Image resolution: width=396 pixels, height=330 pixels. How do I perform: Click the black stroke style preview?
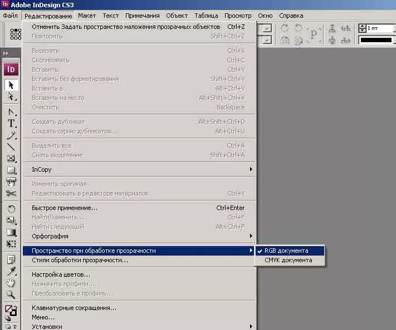[376, 40]
